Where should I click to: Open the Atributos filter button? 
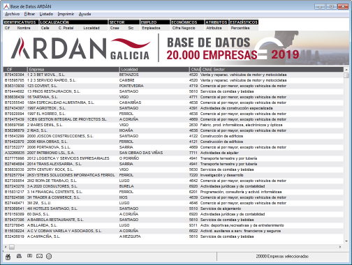(214, 28)
